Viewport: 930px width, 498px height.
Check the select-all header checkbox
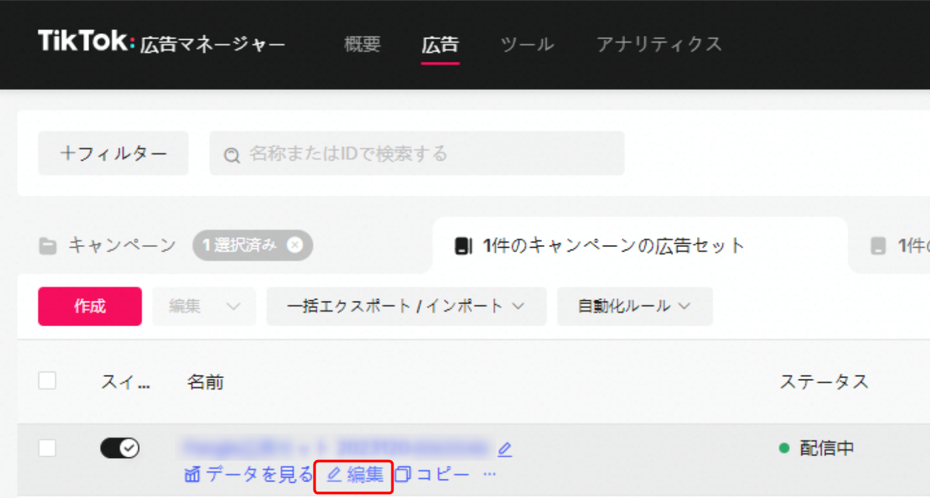click(47, 381)
